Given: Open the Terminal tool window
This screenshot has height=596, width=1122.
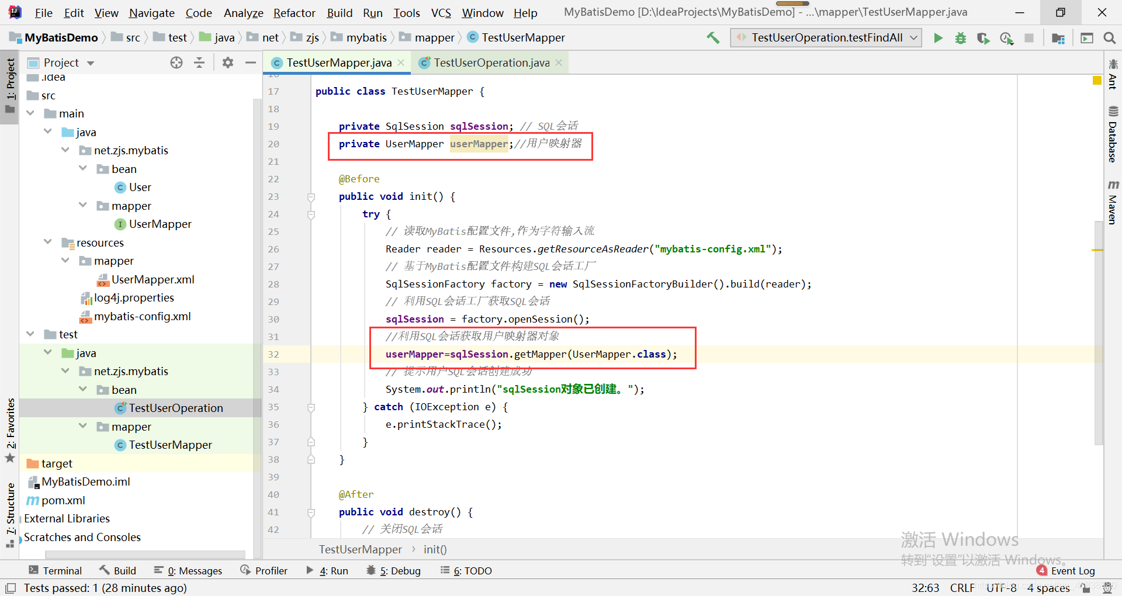Looking at the screenshot, I should tap(56, 570).
